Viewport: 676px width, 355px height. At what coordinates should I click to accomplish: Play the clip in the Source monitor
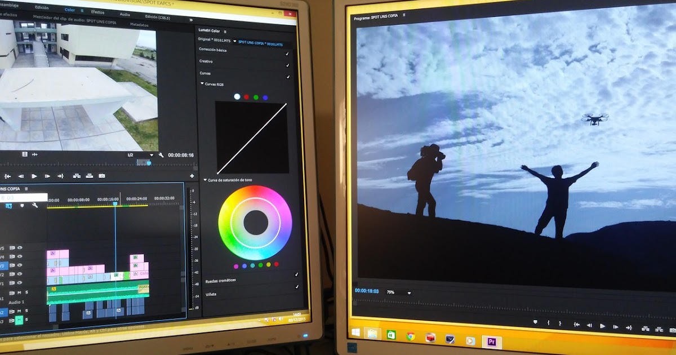(34, 176)
